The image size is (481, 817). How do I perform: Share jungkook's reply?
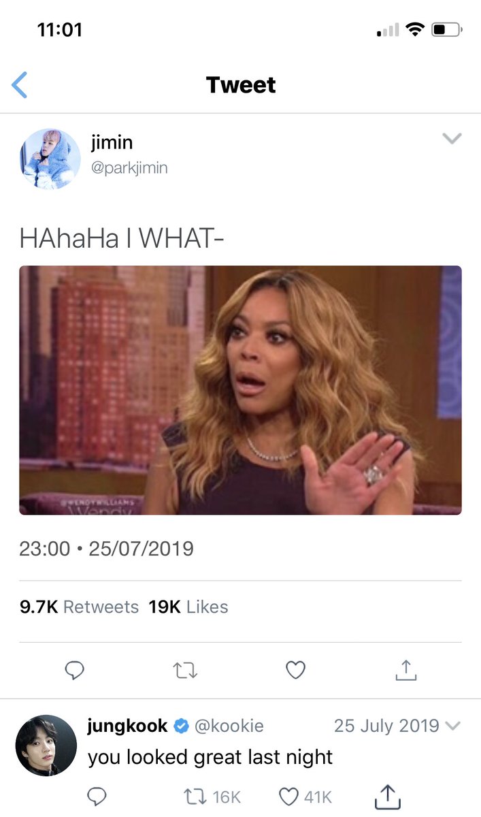386,795
